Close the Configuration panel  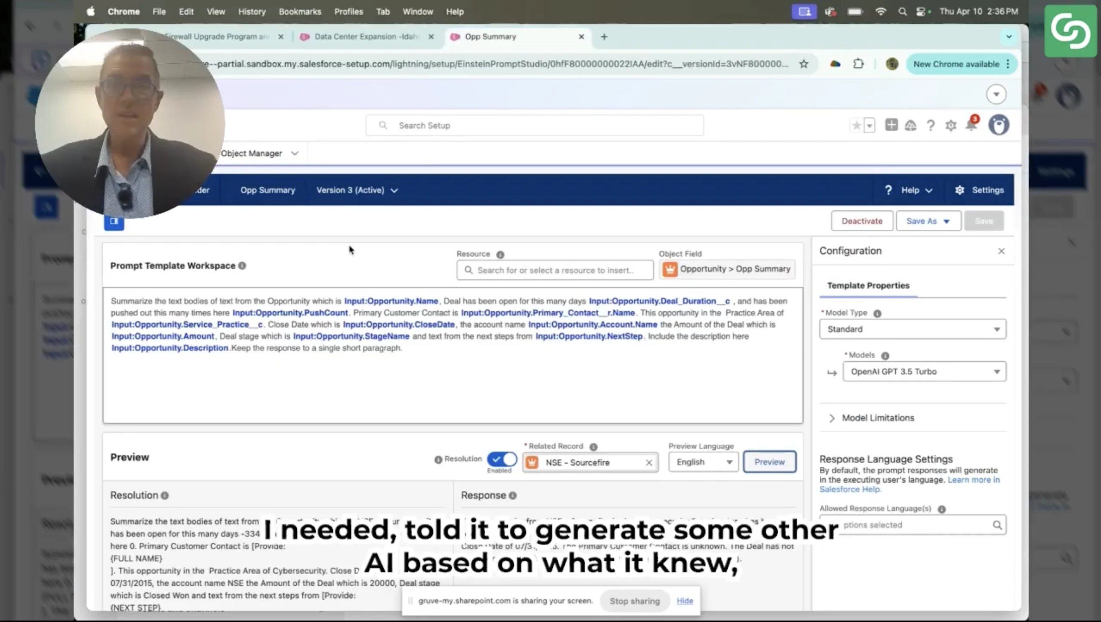[x=1001, y=251]
